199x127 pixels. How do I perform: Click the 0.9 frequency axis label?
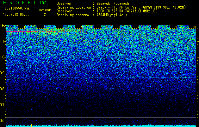3,73
